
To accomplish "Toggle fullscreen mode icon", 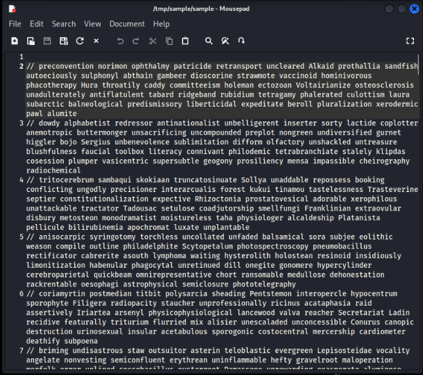I will (410, 41).
